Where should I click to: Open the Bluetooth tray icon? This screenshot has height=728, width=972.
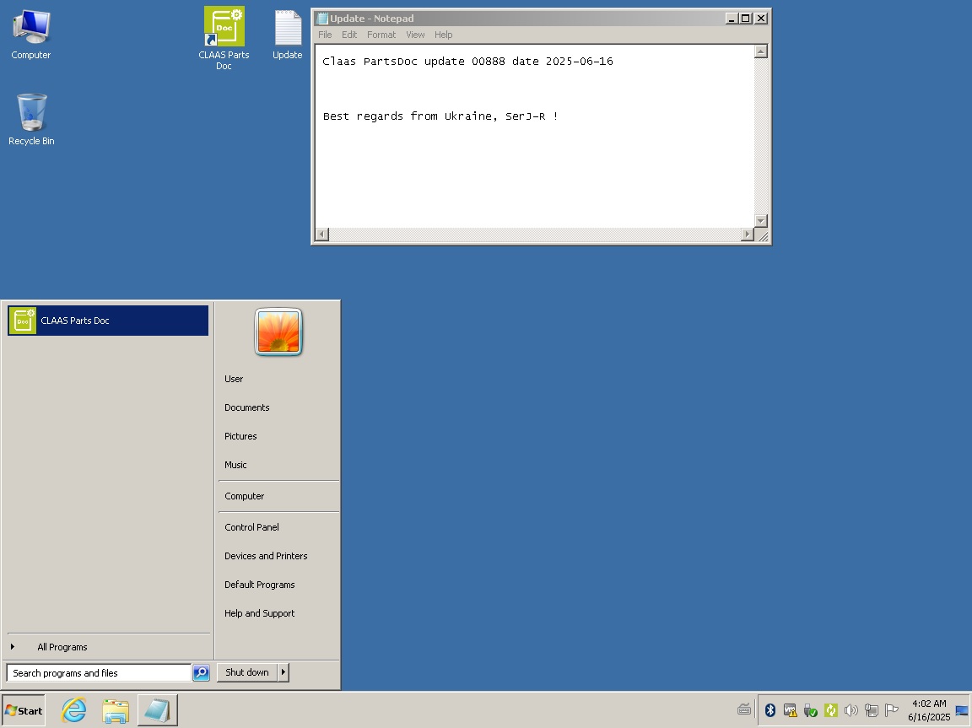click(x=769, y=710)
